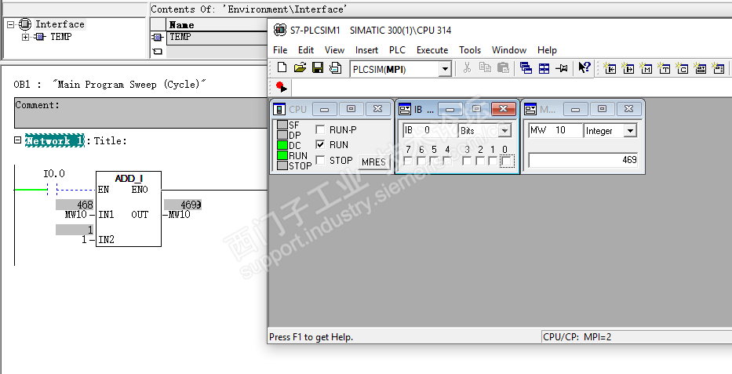Viewport: 732px width, 374px height.
Task: Open the Execute menu in PLCSIM
Action: point(432,50)
